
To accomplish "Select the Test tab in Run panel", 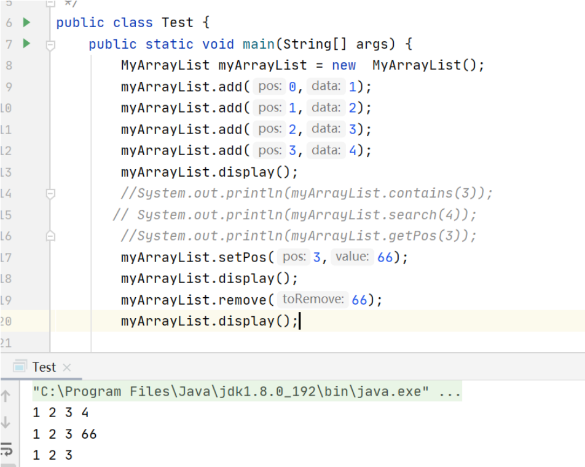I will point(44,367).
